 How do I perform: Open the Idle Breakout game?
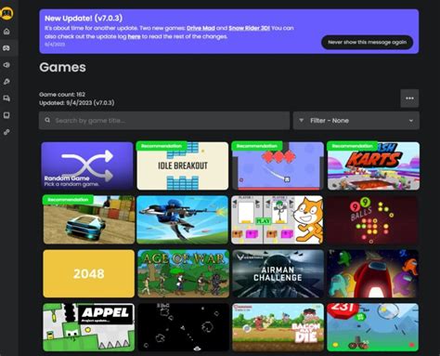coord(183,165)
